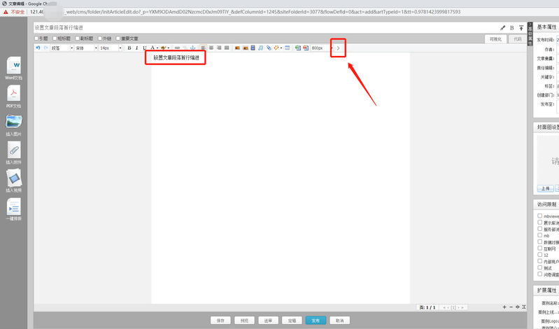Check the 引题 checkbox
The image size is (559, 329).
[x=36, y=38]
